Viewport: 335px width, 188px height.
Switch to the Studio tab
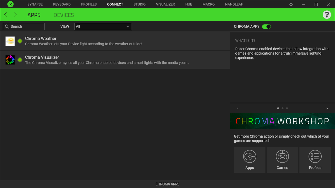[139, 4]
